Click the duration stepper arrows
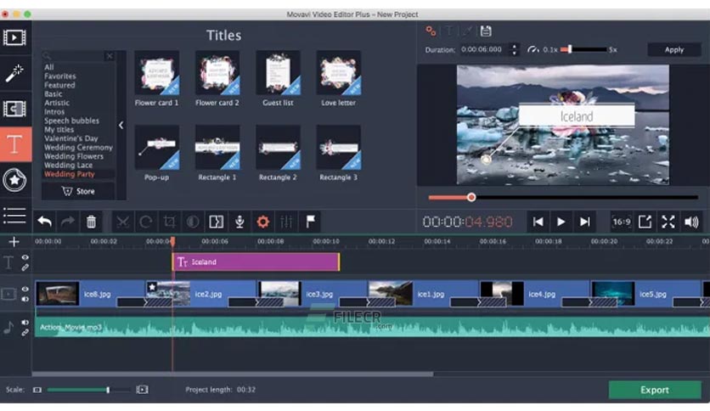This screenshot has height=411, width=710. [x=515, y=49]
